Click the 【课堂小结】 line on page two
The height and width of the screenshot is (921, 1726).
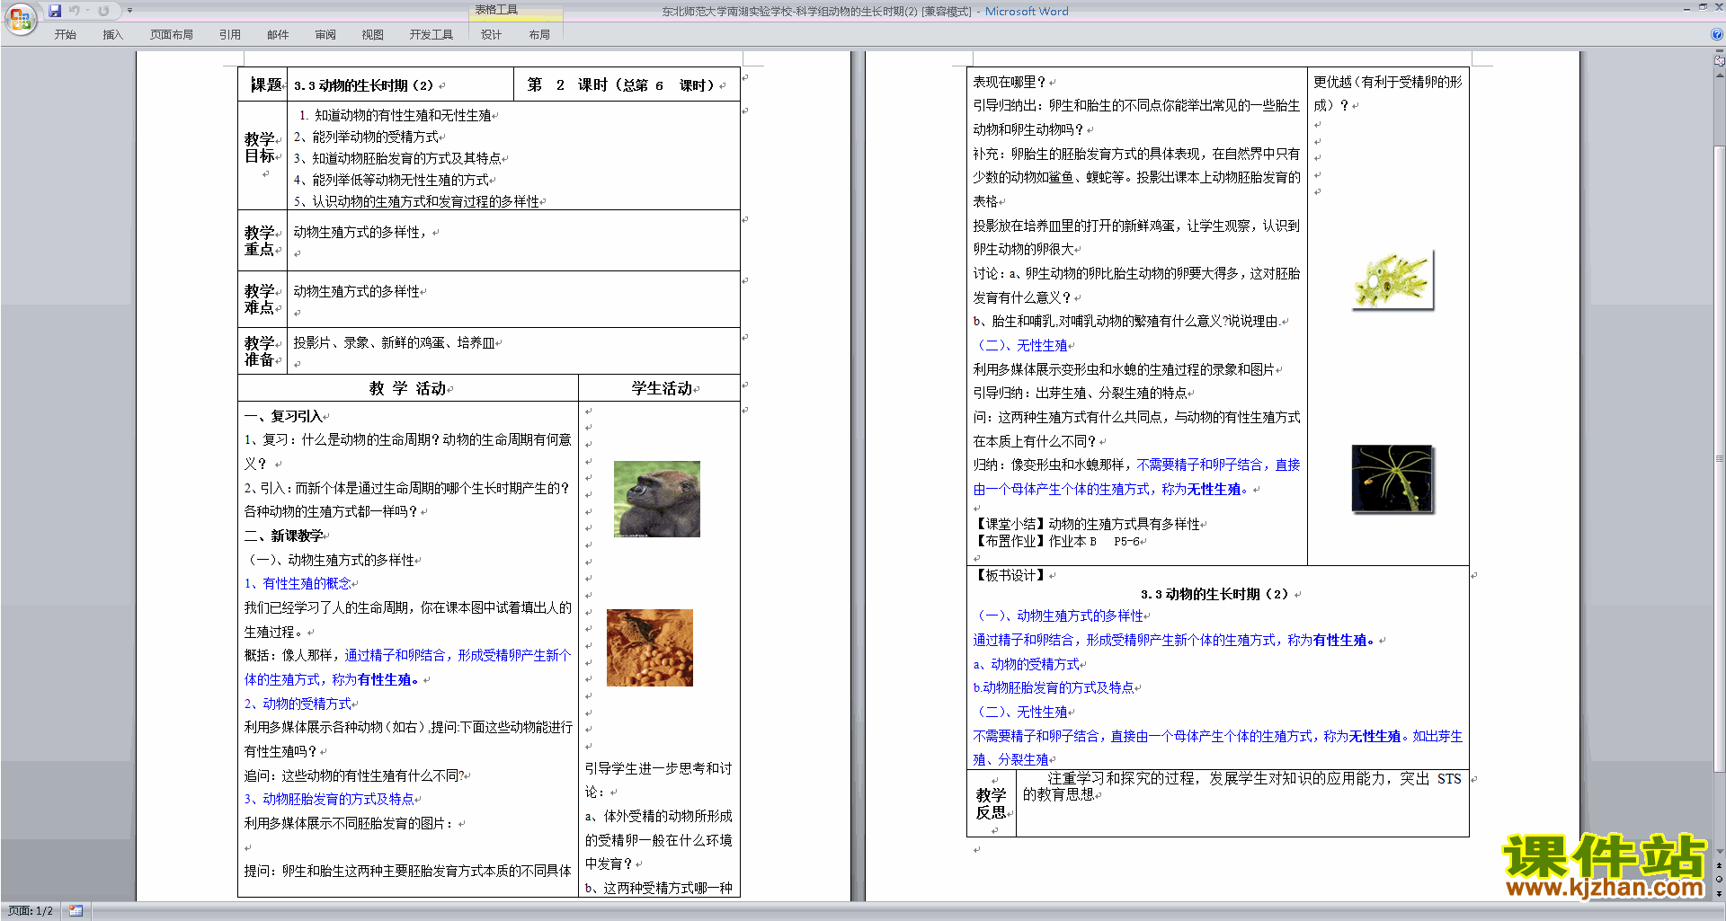(1087, 524)
